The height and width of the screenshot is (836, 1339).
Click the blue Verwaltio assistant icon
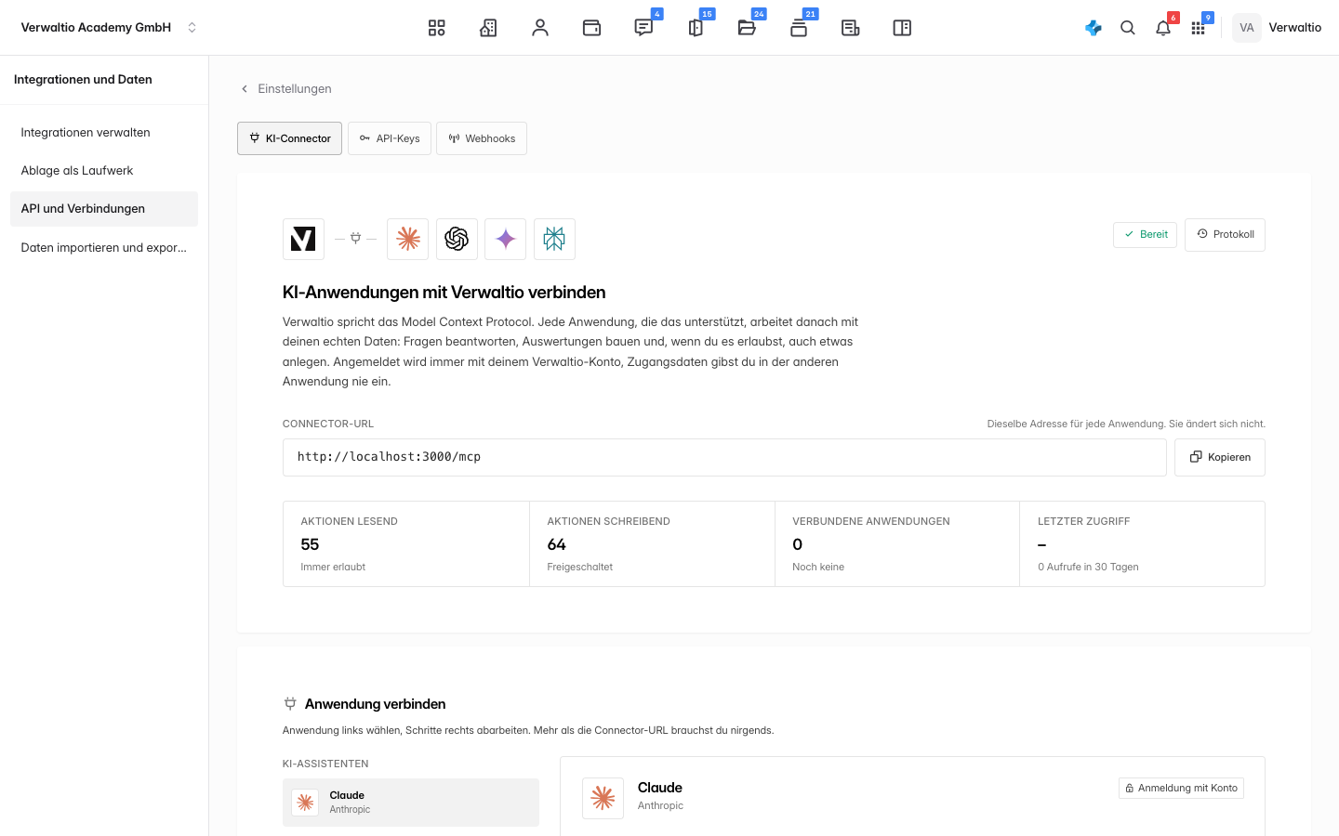point(1094,28)
